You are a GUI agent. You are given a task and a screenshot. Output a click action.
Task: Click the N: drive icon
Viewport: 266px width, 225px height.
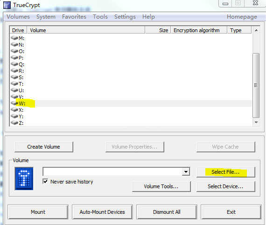click(14, 44)
